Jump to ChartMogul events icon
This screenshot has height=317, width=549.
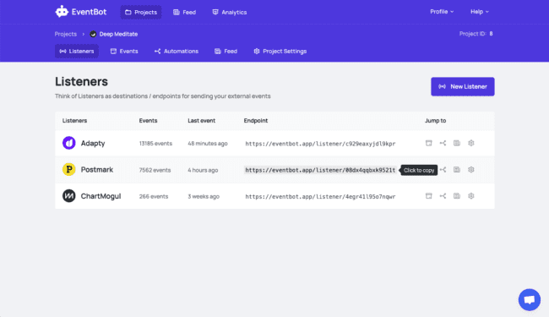428,196
